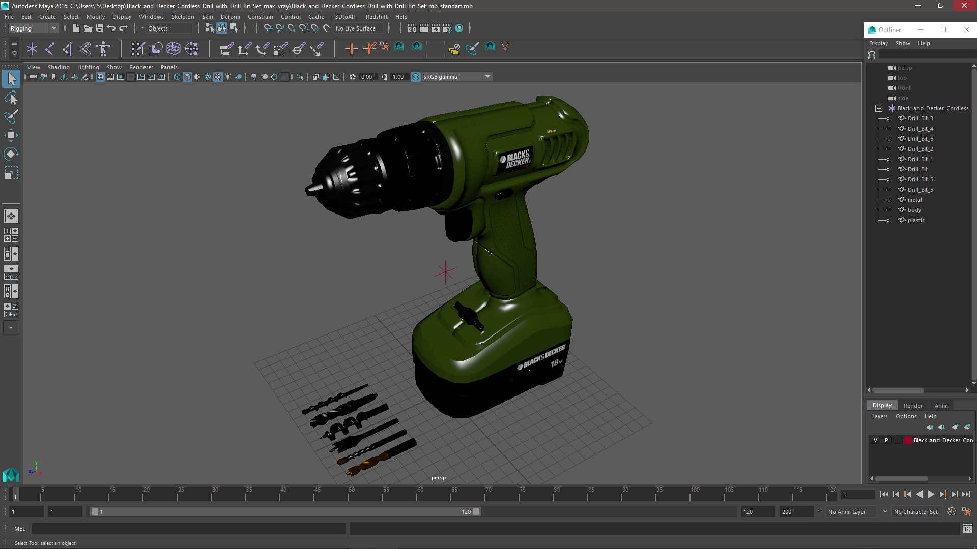This screenshot has height=549, width=977.
Task: Click play backwards button
Action: (x=919, y=494)
